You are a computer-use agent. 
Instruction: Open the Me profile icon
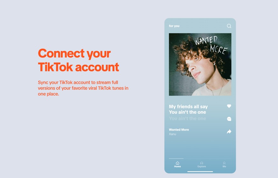(x=224, y=163)
